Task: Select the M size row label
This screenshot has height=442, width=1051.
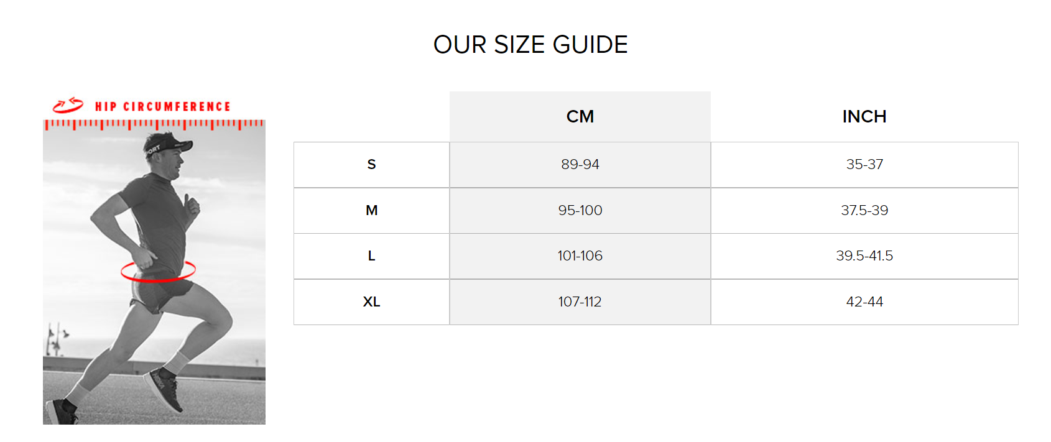Action: pos(371,211)
